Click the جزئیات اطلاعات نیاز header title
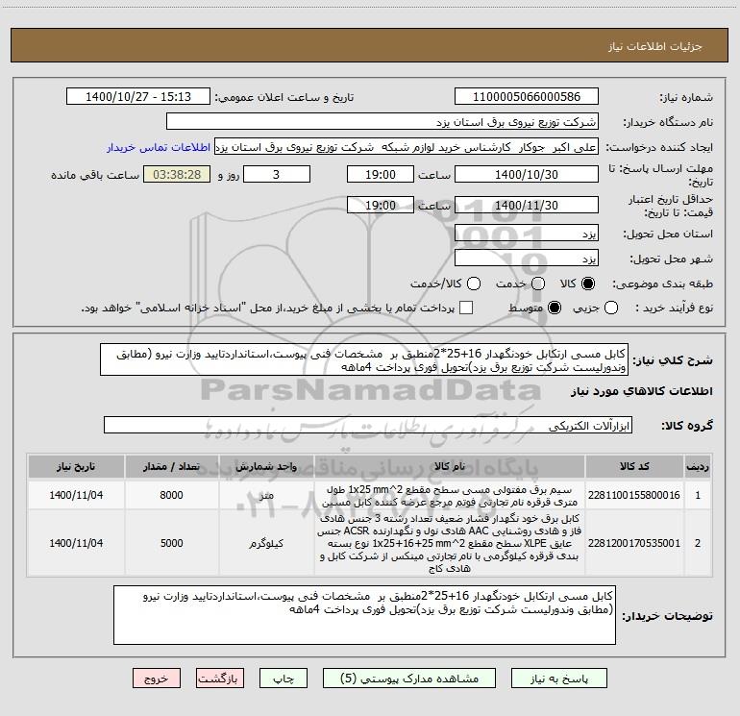 pyautogui.click(x=654, y=46)
